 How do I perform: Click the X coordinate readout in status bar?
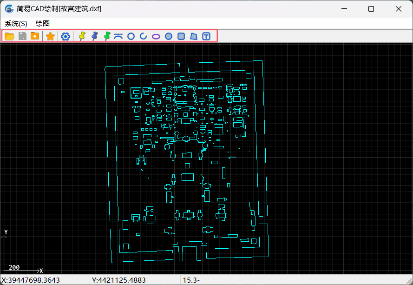pyautogui.click(x=31, y=280)
